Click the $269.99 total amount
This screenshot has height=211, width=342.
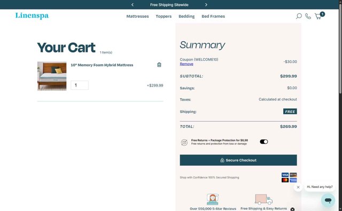click(x=289, y=127)
